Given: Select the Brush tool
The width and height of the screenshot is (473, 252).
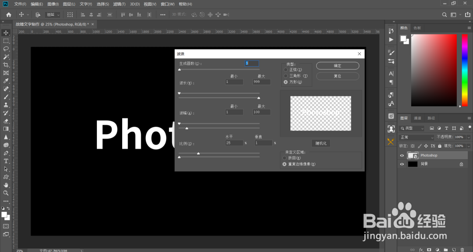Looking at the screenshot, I should pos(6,97).
